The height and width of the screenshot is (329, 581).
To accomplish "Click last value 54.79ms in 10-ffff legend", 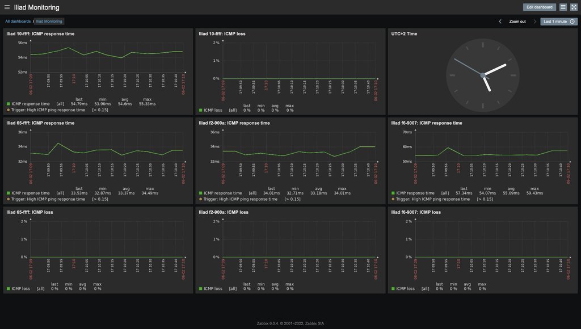I will (79, 104).
